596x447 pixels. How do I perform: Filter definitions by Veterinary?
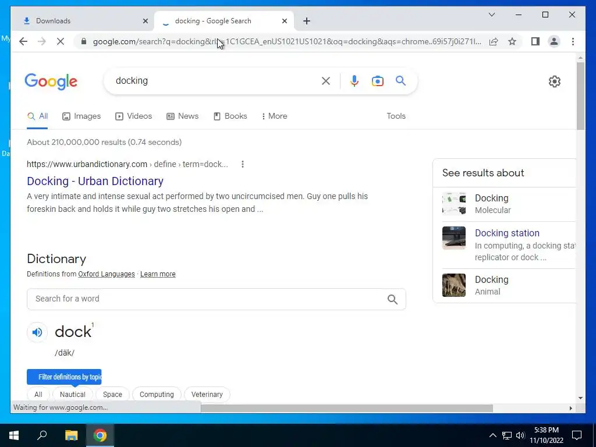click(207, 395)
